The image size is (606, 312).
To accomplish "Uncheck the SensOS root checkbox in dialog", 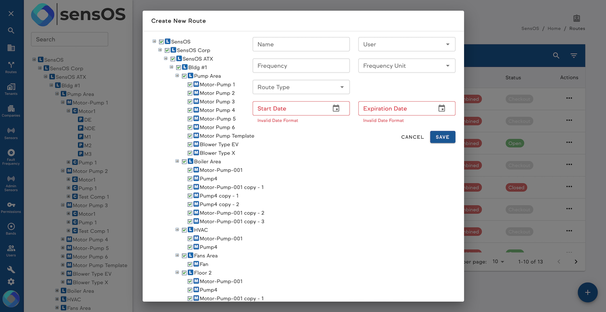I will pyautogui.click(x=162, y=42).
